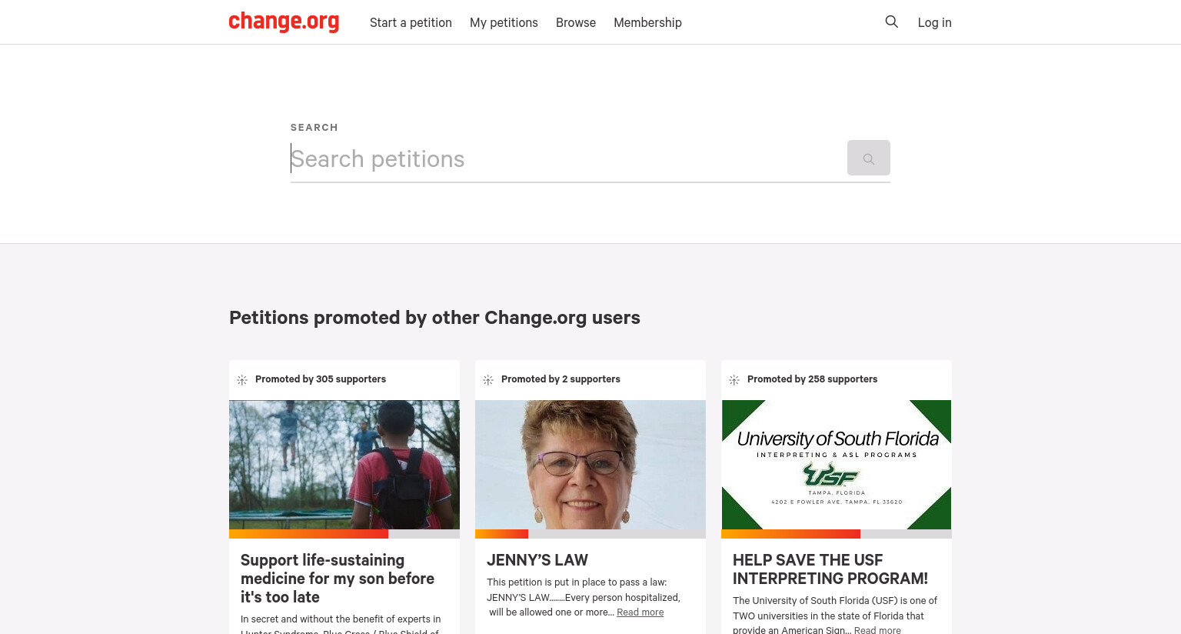
Task: Click the change.org logo
Action: pos(284,22)
